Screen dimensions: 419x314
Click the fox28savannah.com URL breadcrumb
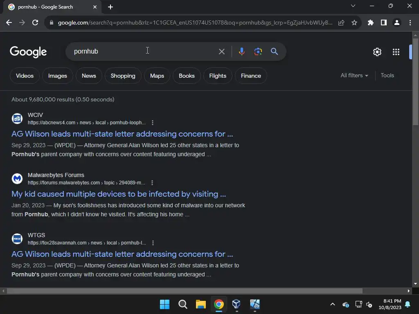(87, 243)
